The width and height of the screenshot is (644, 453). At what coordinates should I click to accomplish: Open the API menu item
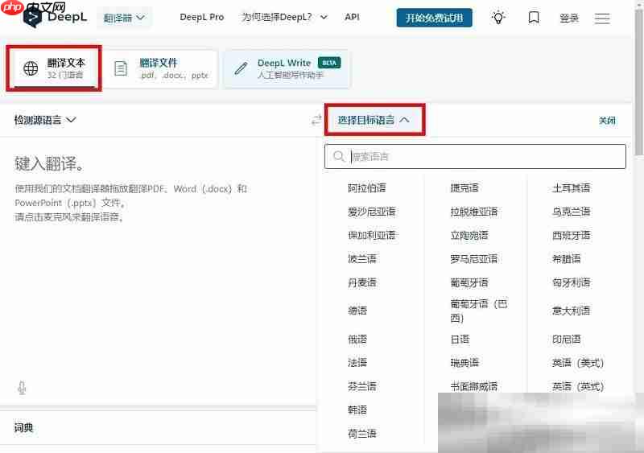(352, 17)
